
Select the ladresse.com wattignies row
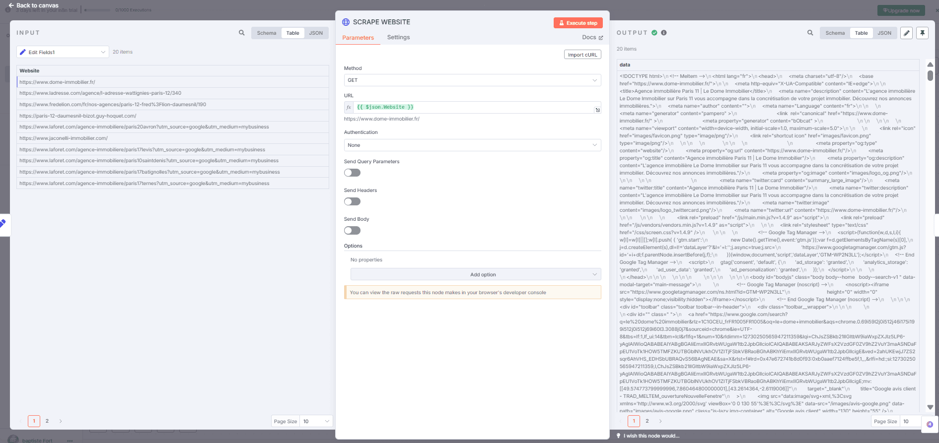(x=173, y=93)
